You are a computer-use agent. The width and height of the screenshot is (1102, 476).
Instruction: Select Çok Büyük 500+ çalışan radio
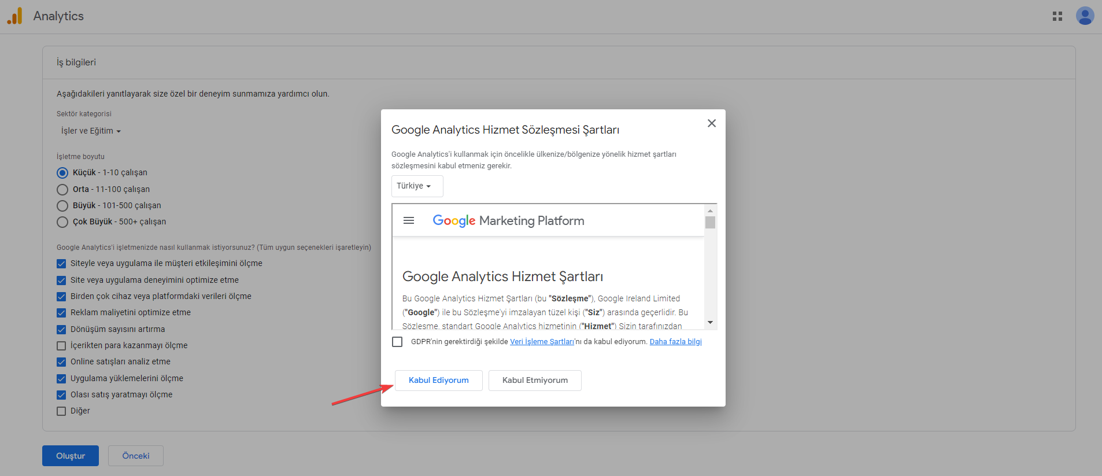coord(62,222)
